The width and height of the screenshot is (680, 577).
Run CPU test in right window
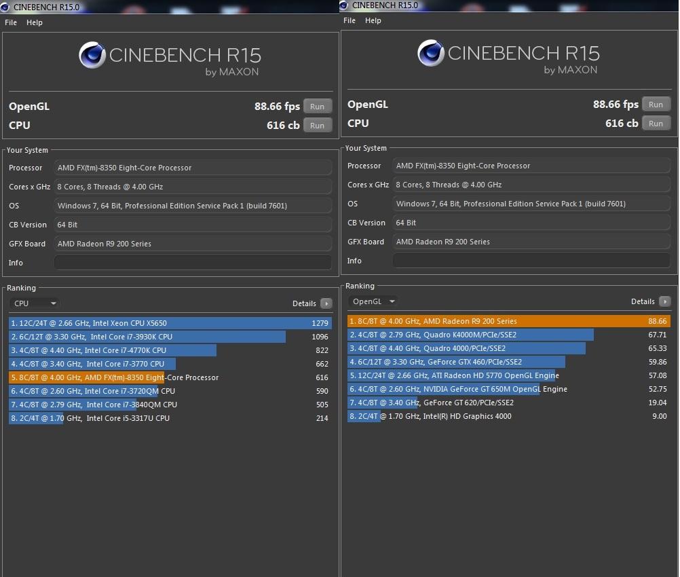656,124
